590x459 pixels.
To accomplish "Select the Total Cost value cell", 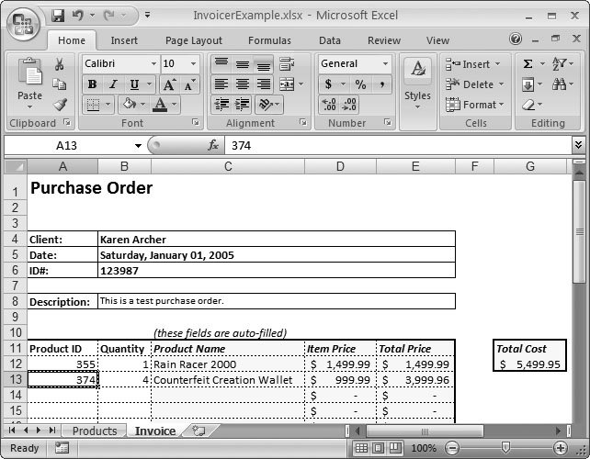I will (530, 364).
